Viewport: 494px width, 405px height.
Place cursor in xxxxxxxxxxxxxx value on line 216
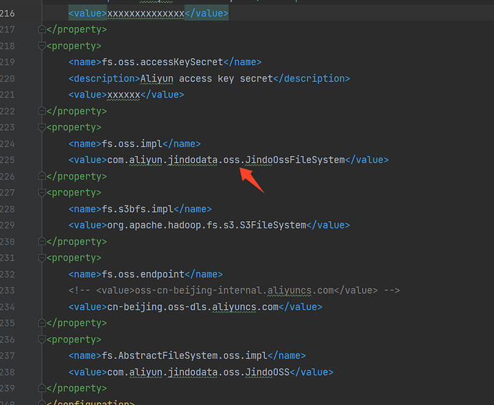[146, 14]
